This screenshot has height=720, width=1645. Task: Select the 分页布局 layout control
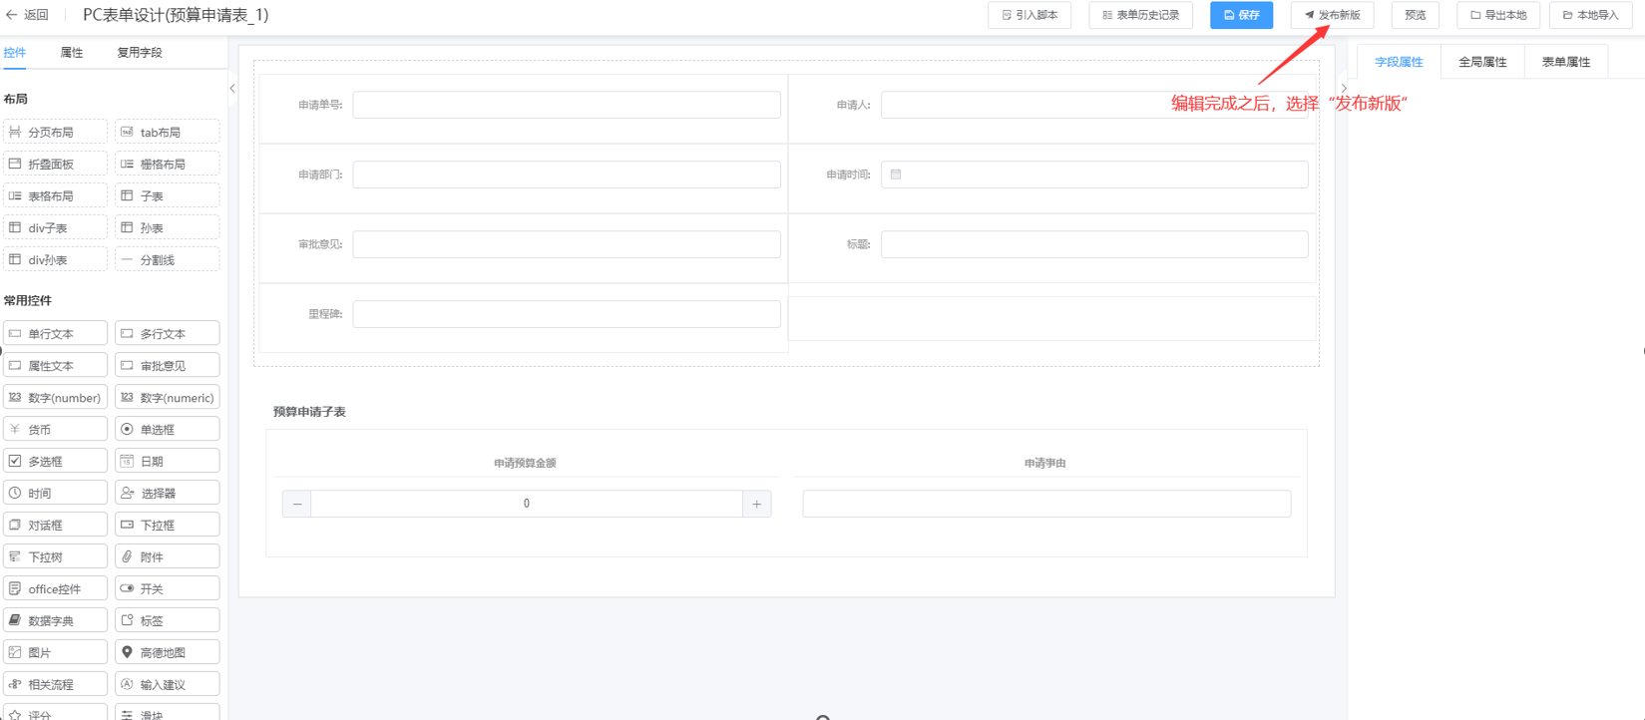coord(56,132)
